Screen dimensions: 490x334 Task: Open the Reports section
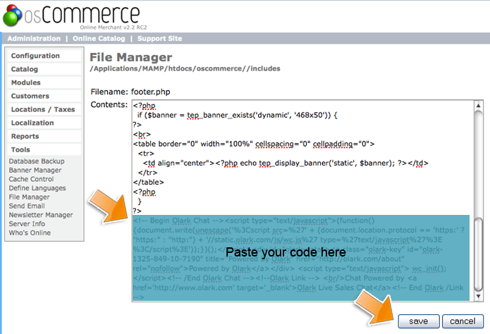pyautogui.click(x=25, y=136)
